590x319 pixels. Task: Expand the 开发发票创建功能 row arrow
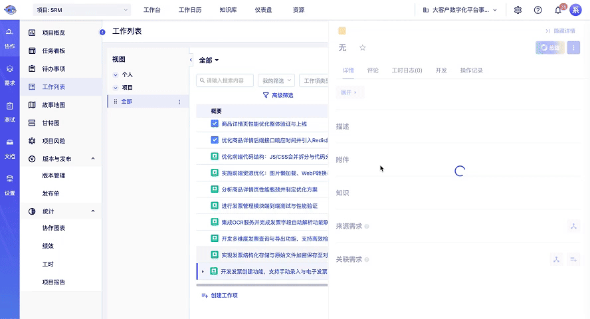(203, 271)
